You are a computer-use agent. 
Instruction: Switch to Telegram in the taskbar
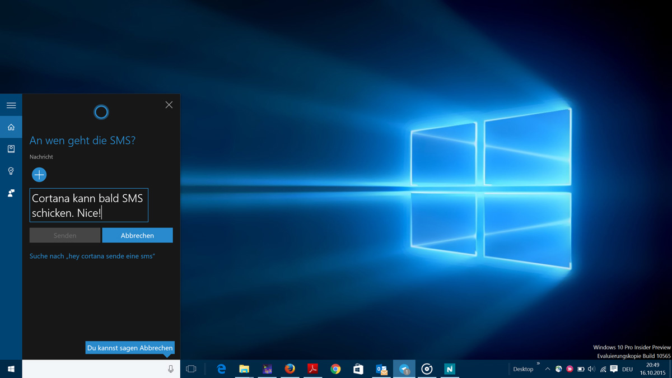coord(404,369)
